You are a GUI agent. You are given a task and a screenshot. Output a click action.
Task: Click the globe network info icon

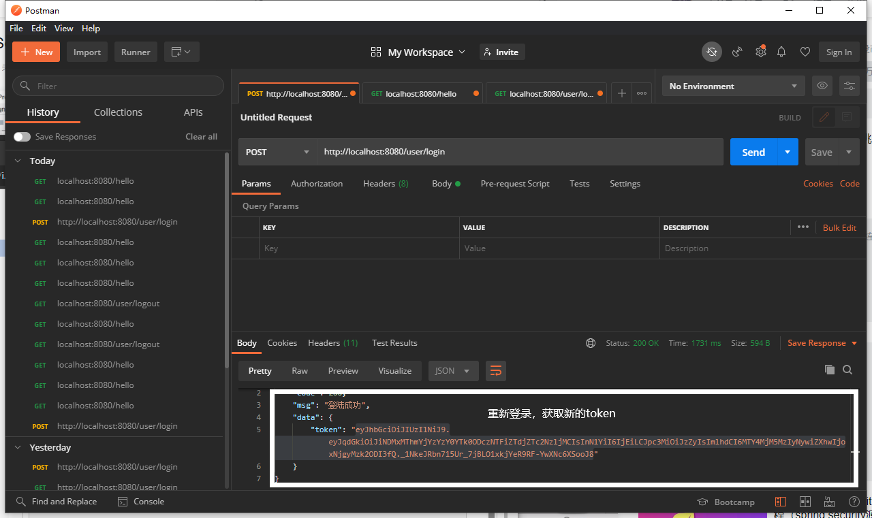591,343
